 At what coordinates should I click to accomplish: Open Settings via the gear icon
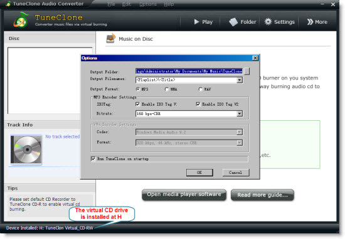[268, 22]
